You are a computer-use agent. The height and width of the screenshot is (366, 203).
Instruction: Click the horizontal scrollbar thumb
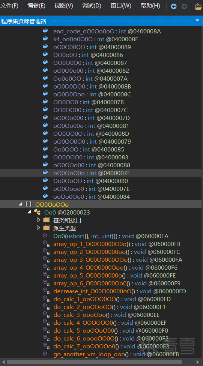pyautogui.click(x=95, y=362)
